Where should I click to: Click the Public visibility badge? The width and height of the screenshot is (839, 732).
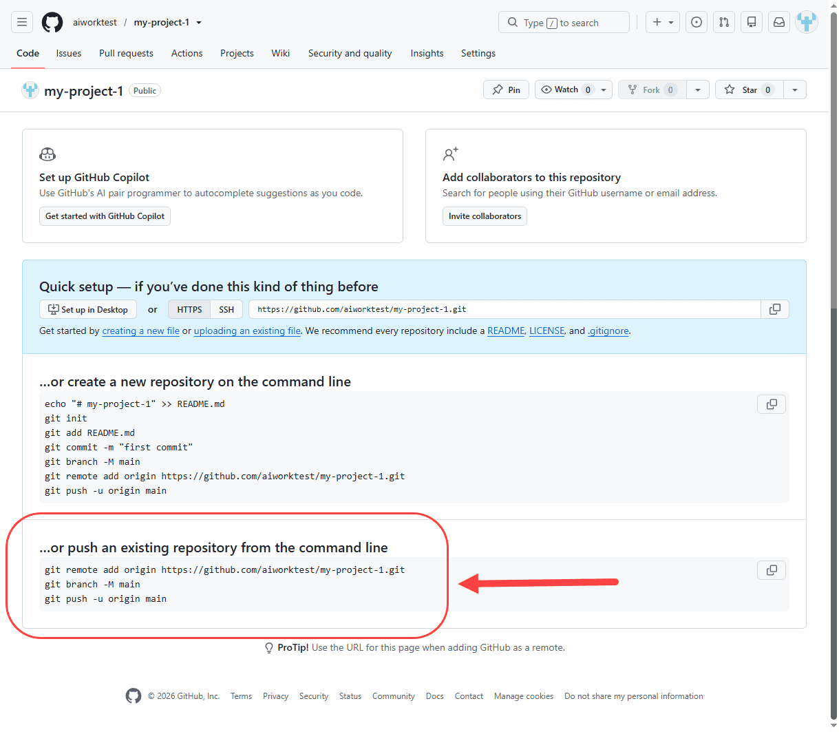click(x=145, y=91)
